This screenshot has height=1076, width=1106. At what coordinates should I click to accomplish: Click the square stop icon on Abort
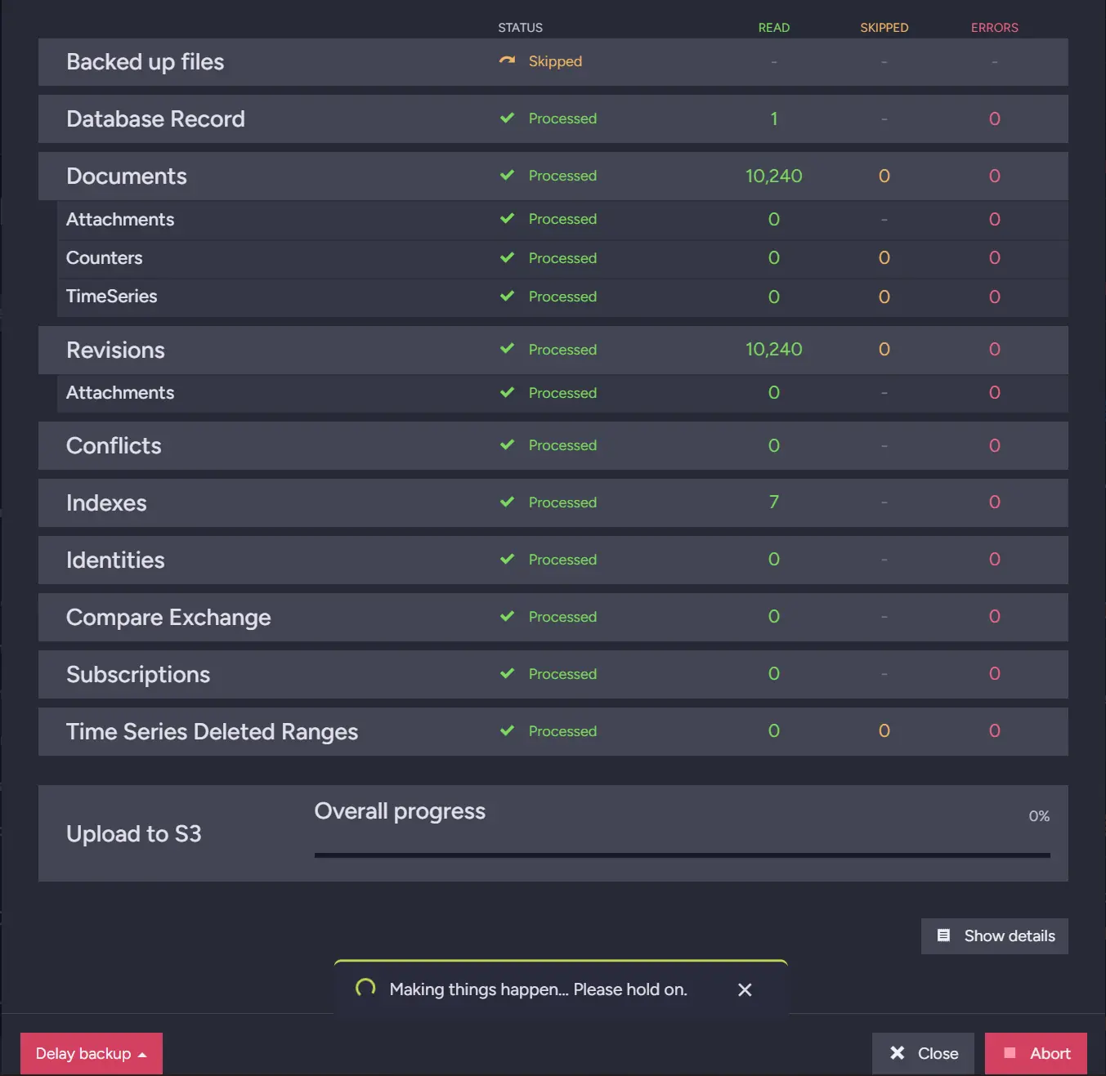(x=1010, y=1053)
